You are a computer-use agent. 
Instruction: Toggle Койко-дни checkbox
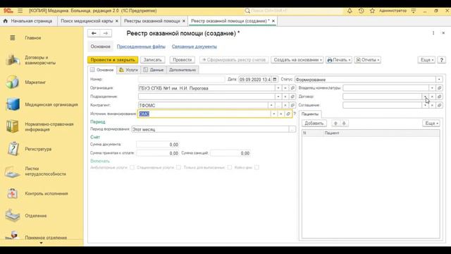(257, 167)
